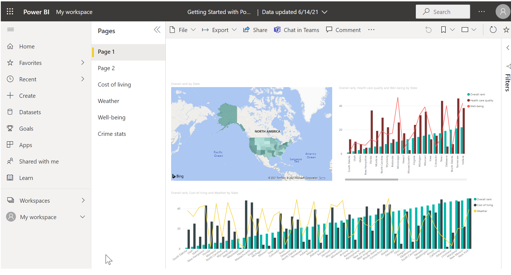
Task: Select the Crime stats page
Action: [112, 134]
